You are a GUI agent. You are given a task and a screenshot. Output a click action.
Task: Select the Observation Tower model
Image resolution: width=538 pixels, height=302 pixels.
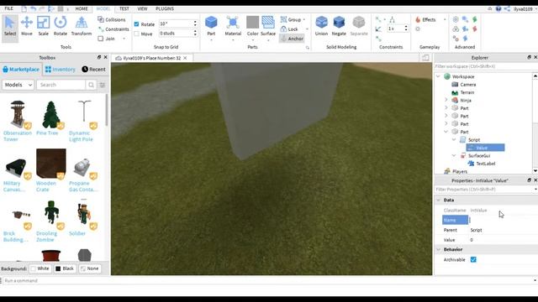click(x=18, y=121)
